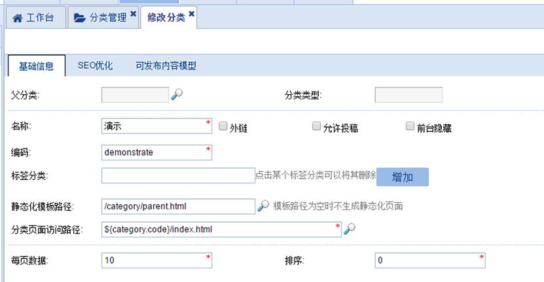Select the 排序 input field
544x282 pixels.
429,260
